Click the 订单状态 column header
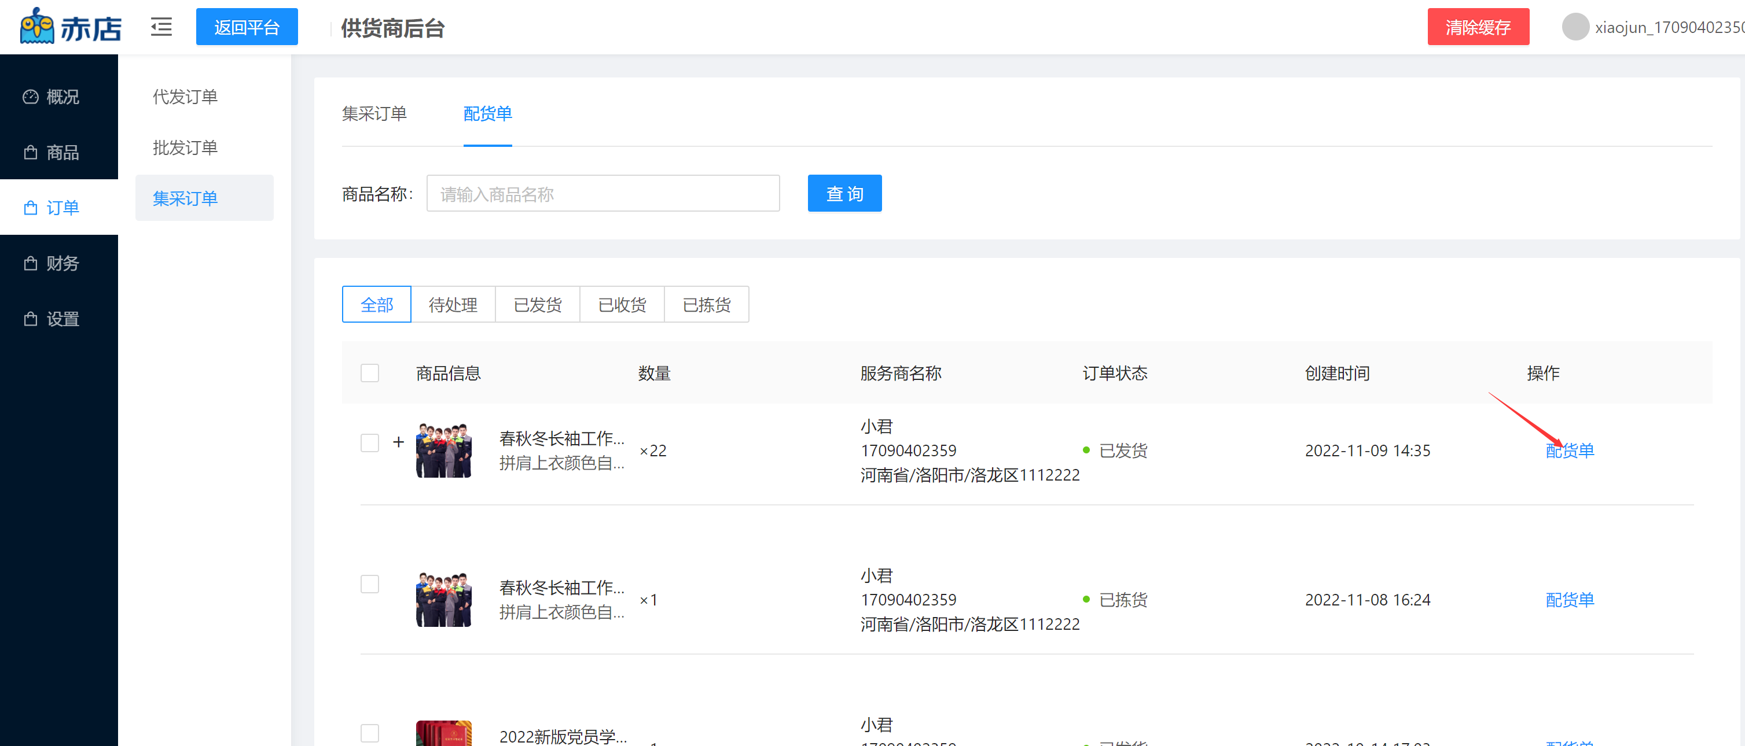Image resolution: width=1745 pixels, height=746 pixels. [1115, 373]
